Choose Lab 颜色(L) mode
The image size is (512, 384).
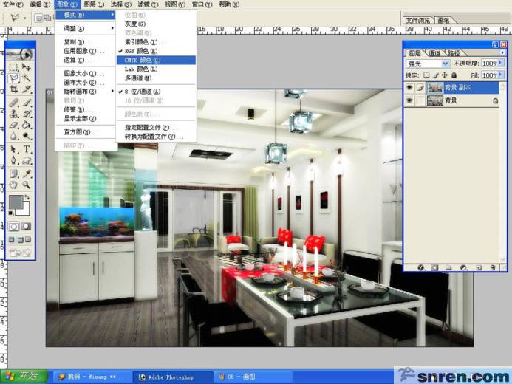pyautogui.click(x=156, y=69)
